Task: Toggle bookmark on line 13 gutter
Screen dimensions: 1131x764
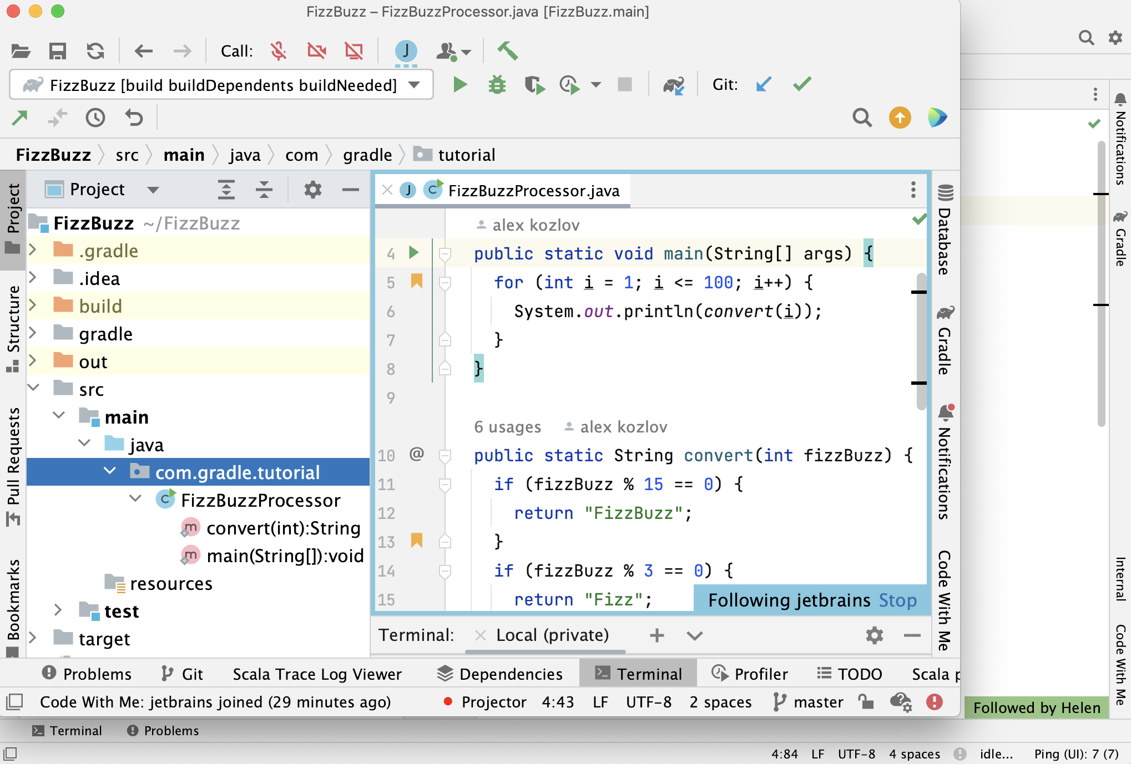Action: coord(417,541)
